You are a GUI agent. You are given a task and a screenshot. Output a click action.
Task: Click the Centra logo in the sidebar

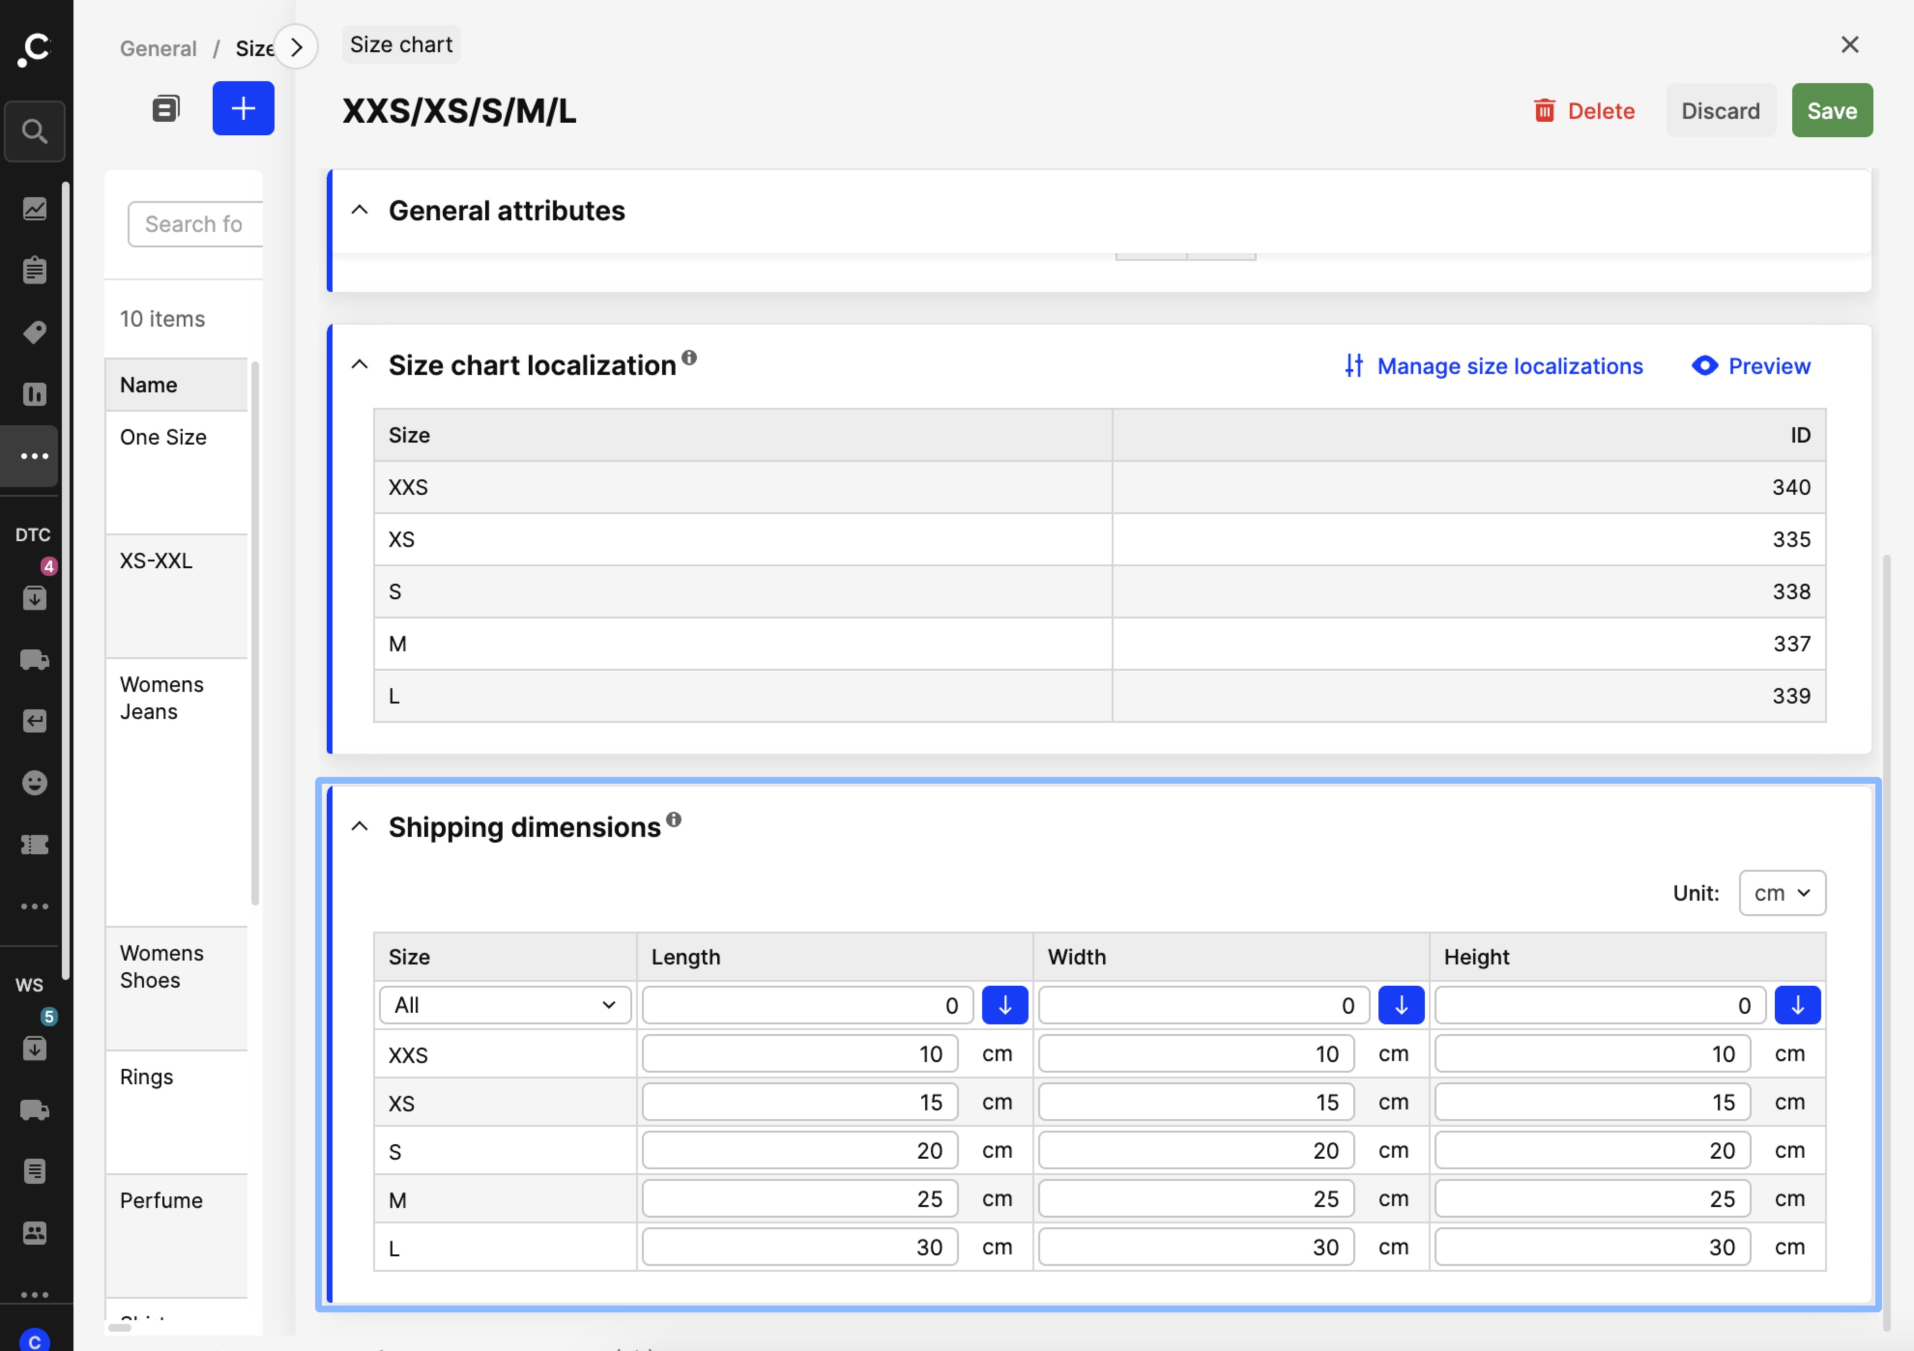[x=34, y=50]
